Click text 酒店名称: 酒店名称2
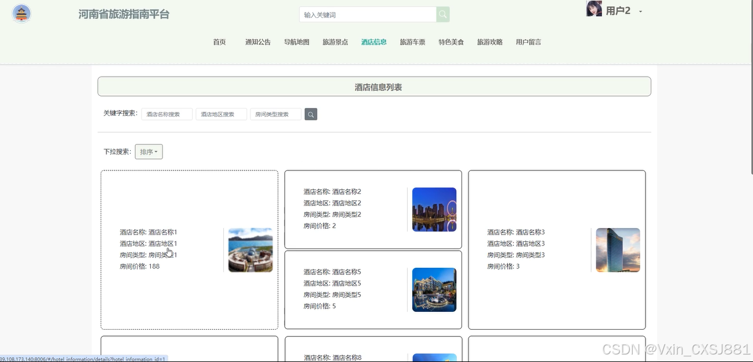 pos(333,192)
